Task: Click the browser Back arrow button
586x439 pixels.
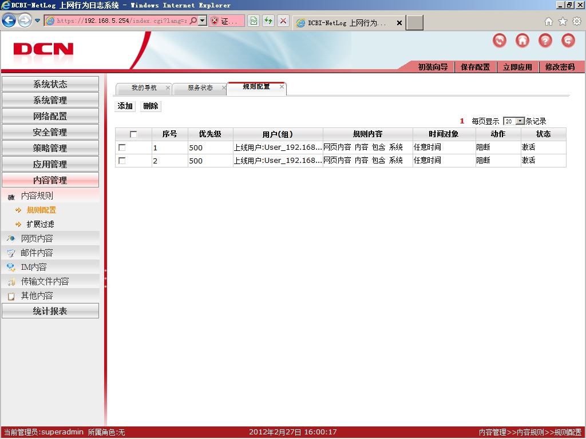Action: coord(9,21)
